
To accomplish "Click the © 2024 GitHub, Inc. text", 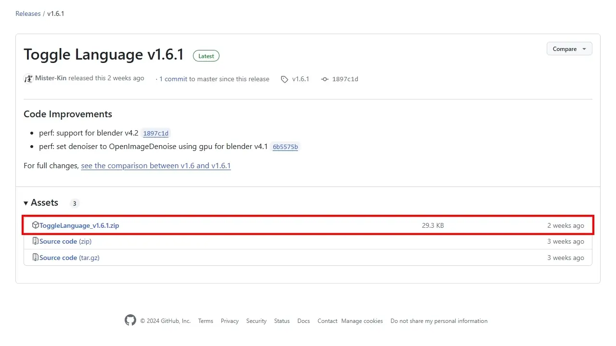I will point(165,321).
